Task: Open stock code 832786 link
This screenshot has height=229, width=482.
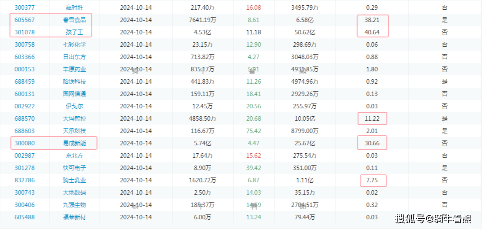Action: [25, 180]
